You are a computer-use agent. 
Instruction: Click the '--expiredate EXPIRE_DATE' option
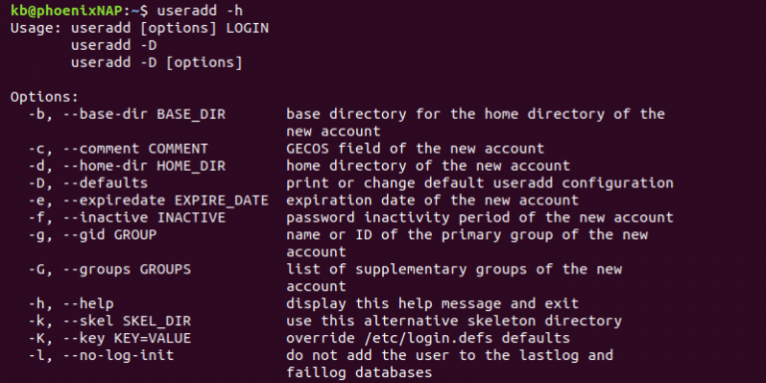[167, 200]
